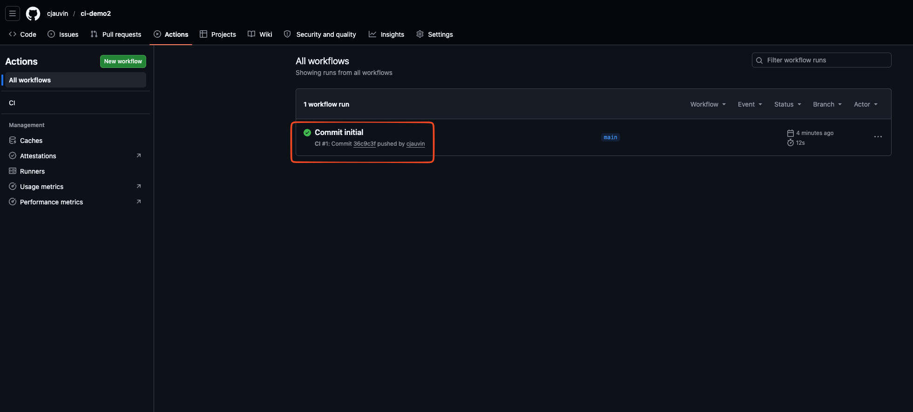
Task: Expand the Event filter dropdown
Action: point(750,104)
